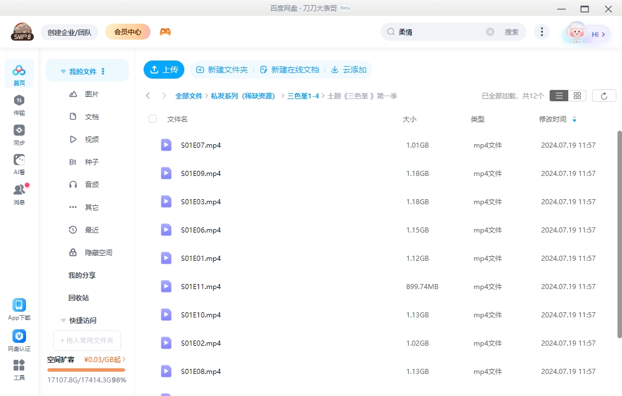Select all files with the header checkbox
The image size is (622, 396).
(x=152, y=119)
